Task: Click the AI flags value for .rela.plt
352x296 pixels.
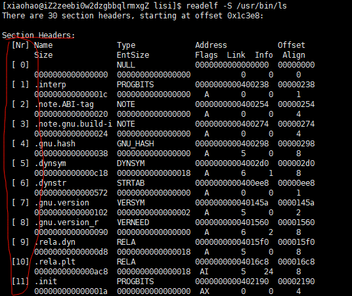Action: 204,272
